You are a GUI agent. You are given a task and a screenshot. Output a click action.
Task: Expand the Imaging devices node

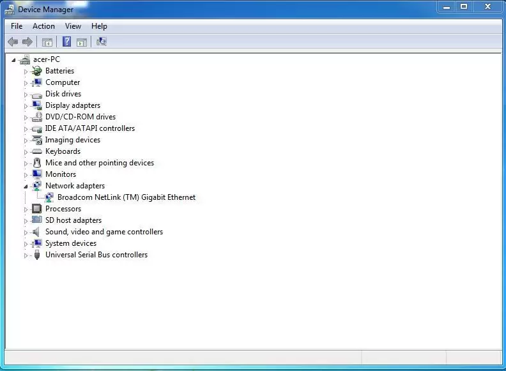click(26, 140)
